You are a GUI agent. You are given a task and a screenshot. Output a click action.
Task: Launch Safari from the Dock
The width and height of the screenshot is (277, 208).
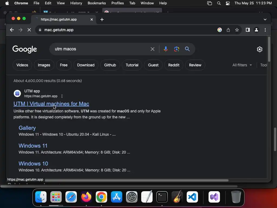pyautogui.click(x=71, y=197)
